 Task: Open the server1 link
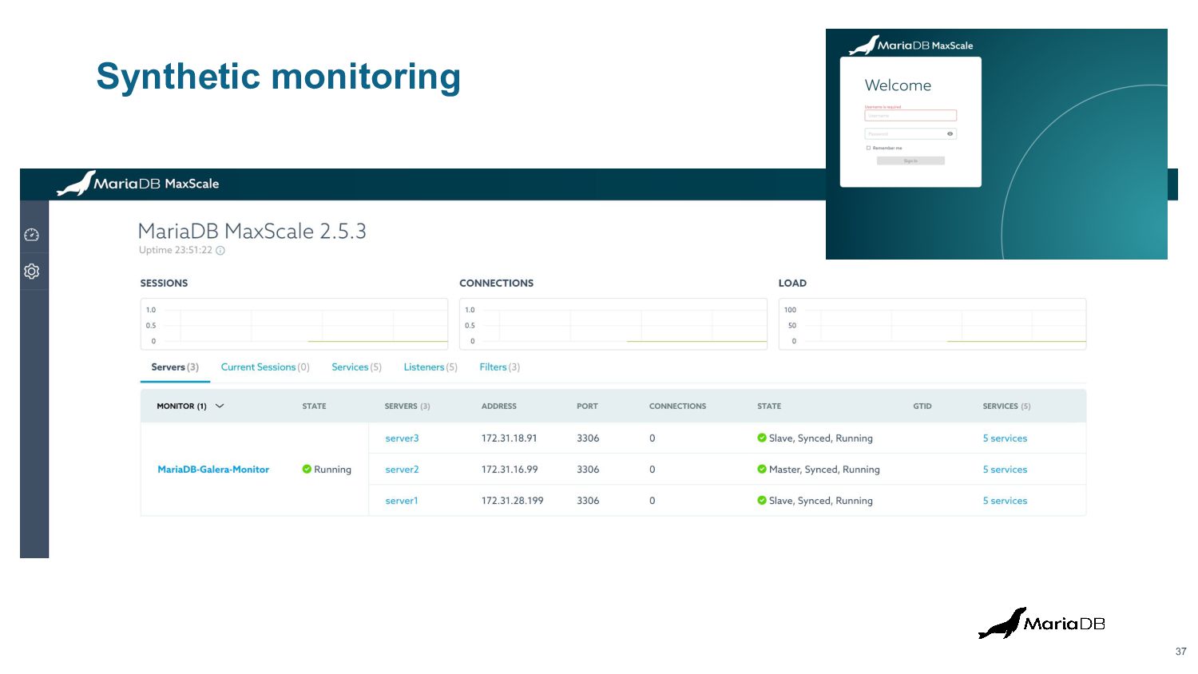click(401, 501)
